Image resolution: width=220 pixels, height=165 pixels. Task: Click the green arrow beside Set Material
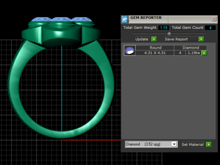coord(209,144)
